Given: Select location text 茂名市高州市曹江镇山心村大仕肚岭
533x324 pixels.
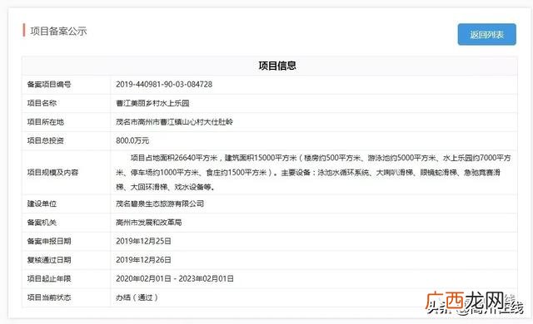Looking at the screenshot, I should pyautogui.click(x=174, y=121).
